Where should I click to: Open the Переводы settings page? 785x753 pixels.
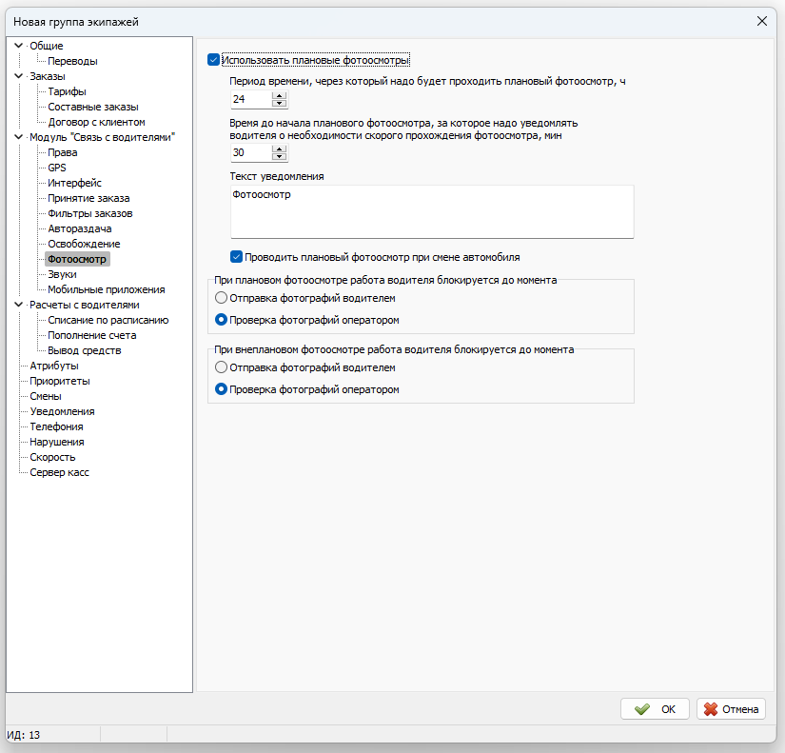[72, 61]
